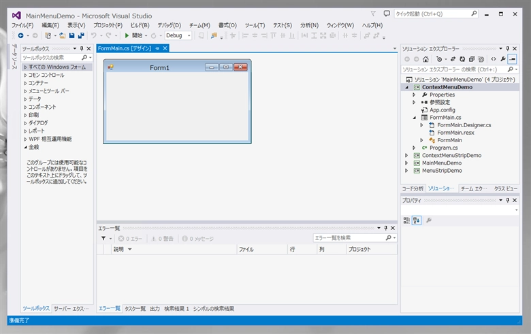The image size is (531, 334).
Task: Toggle the 0 メッセージ messages filter
Action: [198, 239]
